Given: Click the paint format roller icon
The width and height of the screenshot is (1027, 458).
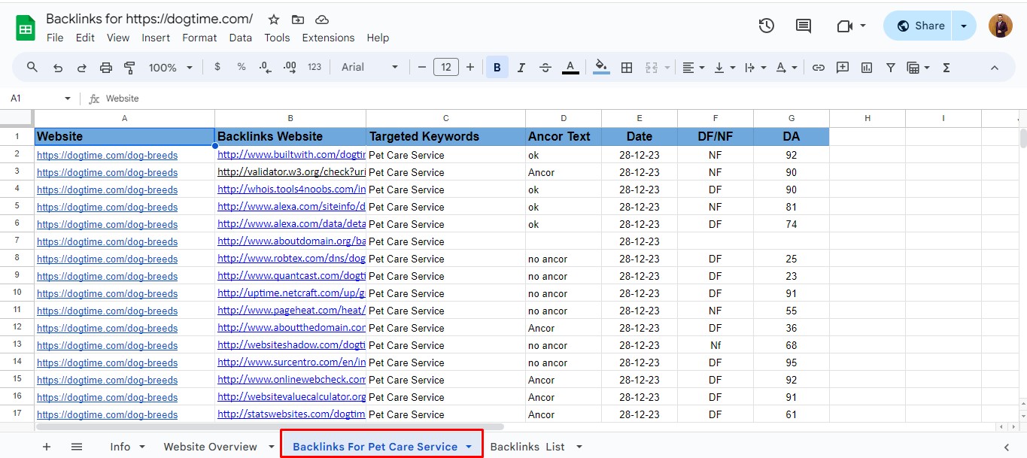Looking at the screenshot, I should (129, 68).
